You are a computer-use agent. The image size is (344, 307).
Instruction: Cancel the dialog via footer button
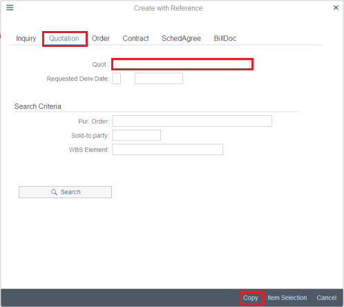click(x=326, y=298)
